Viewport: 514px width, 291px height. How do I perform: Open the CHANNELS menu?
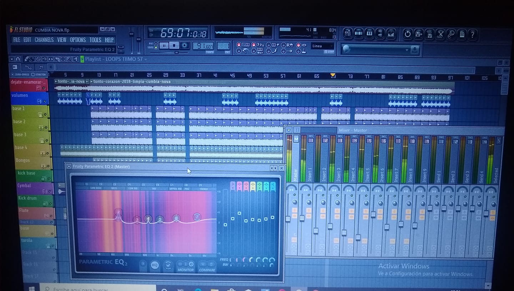[44, 40]
